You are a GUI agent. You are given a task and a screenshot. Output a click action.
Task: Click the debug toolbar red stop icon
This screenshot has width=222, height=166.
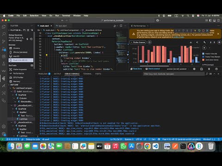(x=203, y=30)
